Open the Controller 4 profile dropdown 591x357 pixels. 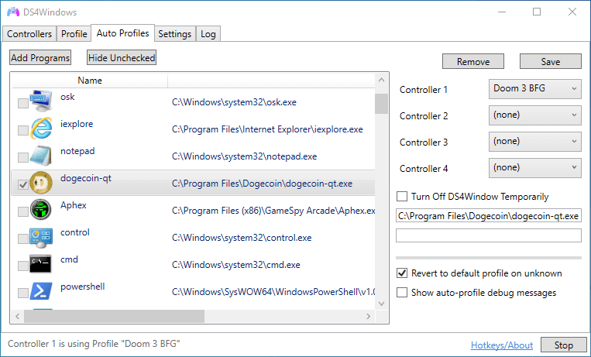pyautogui.click(x=535, y=166)
